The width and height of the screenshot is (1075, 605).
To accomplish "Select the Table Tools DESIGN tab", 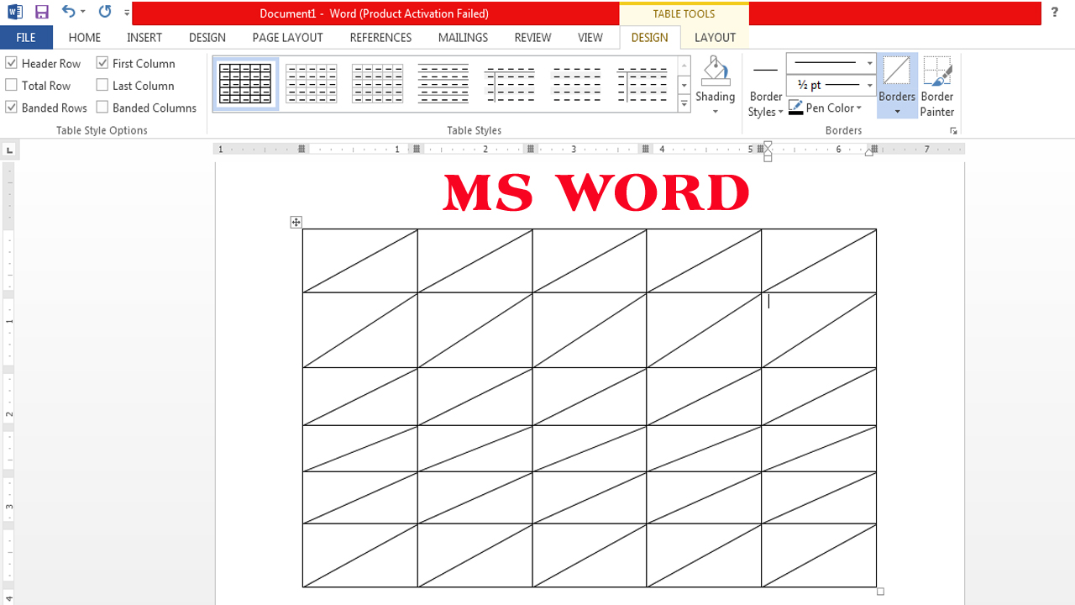I will click(649, 37).
